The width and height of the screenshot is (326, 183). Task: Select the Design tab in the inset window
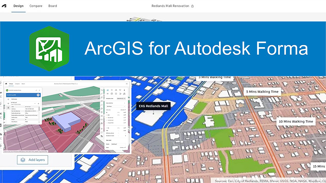point(11,84)
